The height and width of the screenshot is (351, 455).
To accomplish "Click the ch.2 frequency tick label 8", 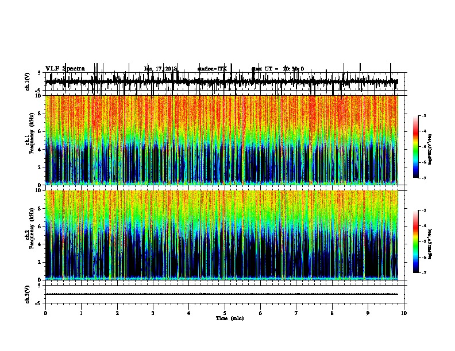I will click(x=40, y=209).
